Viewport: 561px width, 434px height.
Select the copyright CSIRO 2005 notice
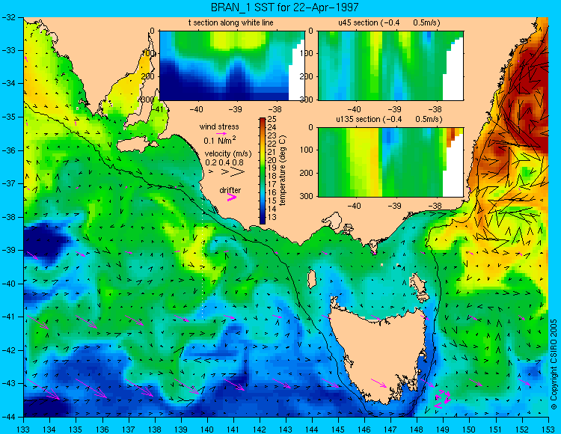pyautogui.click(x=554, y=365)
